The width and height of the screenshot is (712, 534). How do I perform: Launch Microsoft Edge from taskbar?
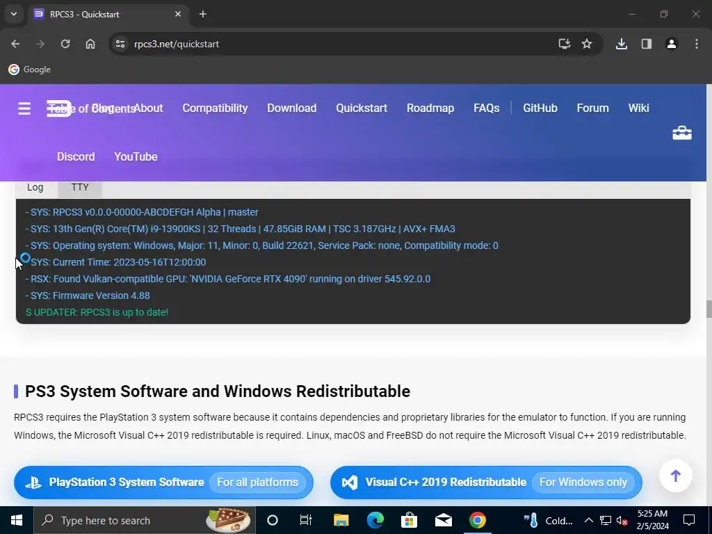point(375,520)
